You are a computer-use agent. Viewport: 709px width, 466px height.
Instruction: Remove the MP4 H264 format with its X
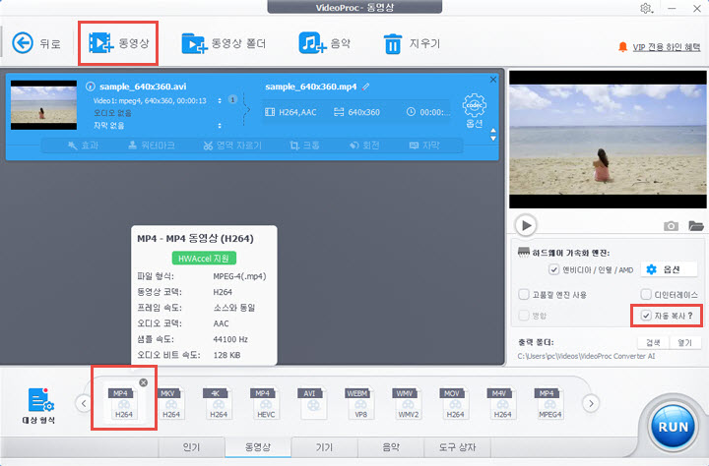tap(144, 382)
